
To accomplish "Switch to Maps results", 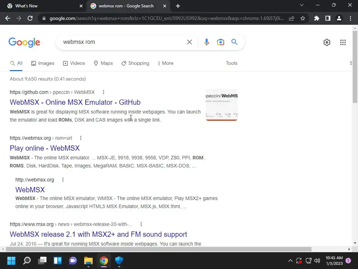I will coord(103,63).
